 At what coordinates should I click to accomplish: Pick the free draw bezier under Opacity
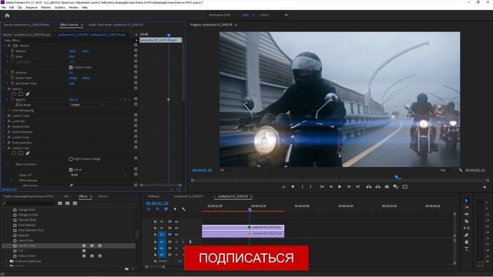click(x=28, y=94)
